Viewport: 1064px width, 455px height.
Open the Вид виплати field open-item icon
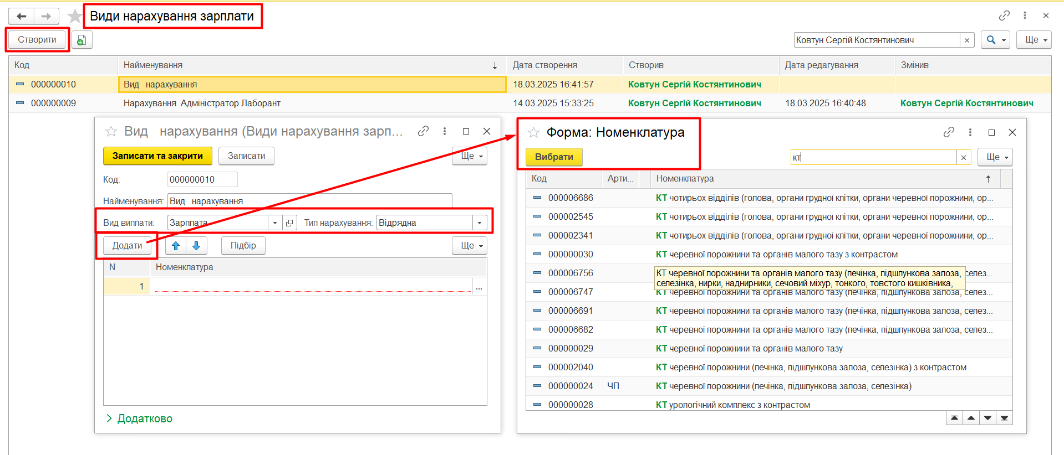(x=289, y=223)
